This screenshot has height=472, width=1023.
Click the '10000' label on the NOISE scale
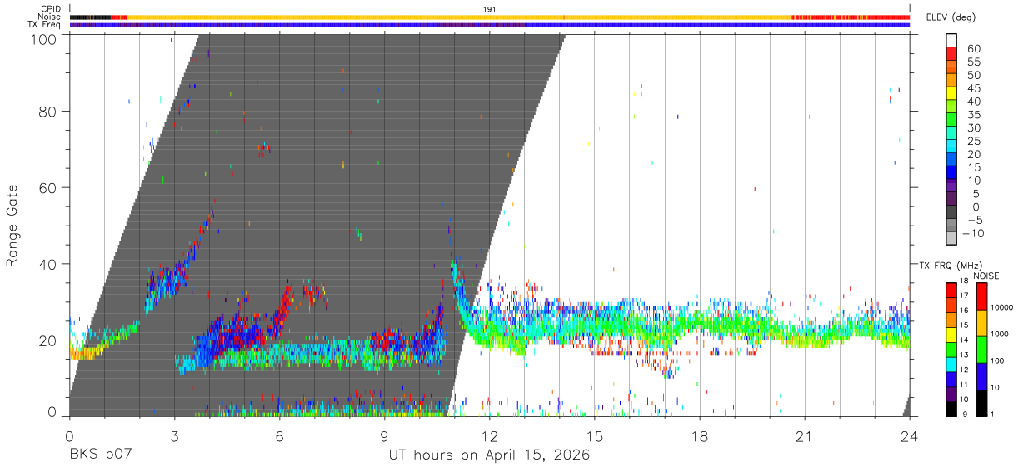point(1003,308)
